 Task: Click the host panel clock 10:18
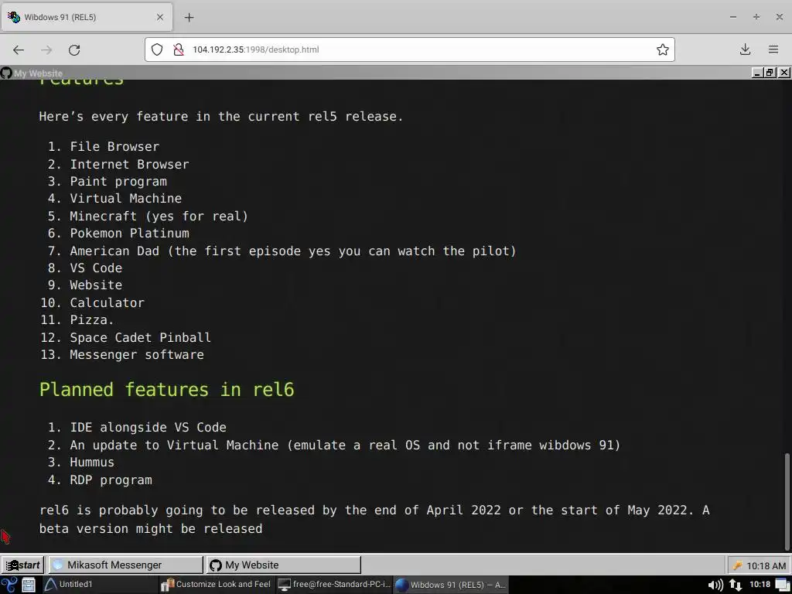point(760,585)
